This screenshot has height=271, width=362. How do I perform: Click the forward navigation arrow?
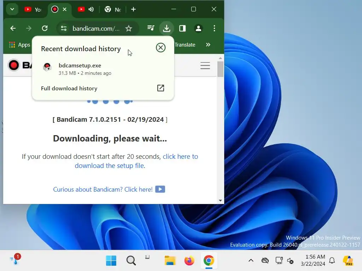coord(29,28)
